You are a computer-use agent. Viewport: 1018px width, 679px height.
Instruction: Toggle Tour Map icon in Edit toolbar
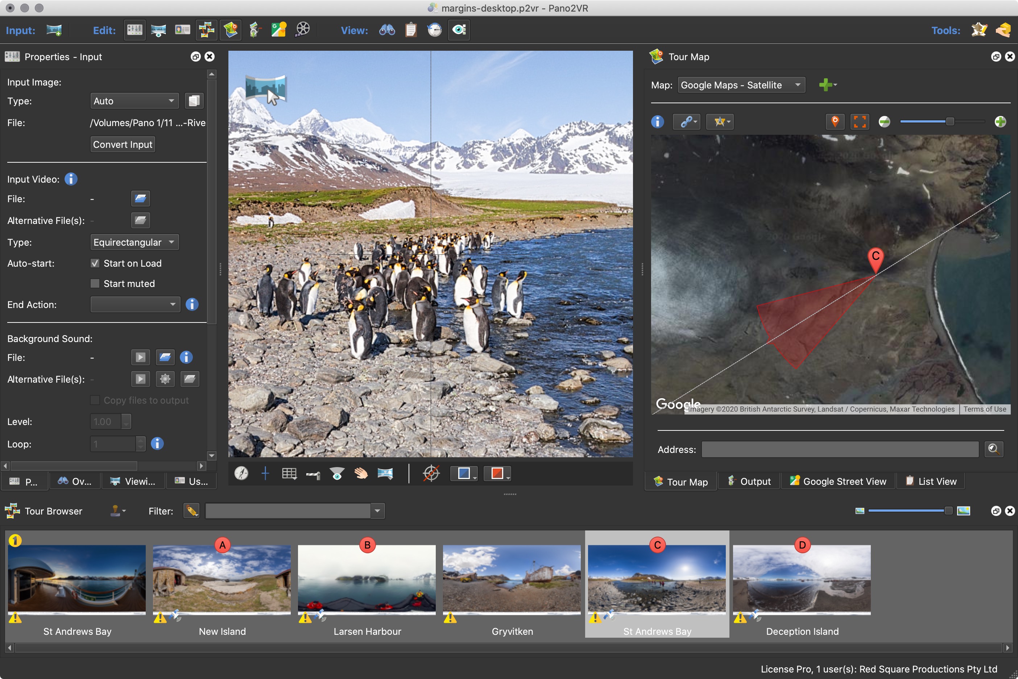(231, 30)
